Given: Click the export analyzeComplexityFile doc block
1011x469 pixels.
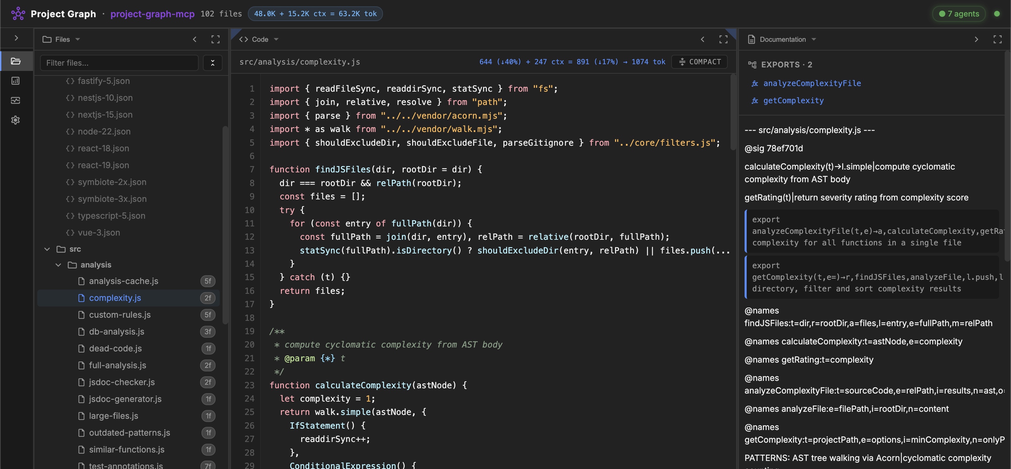Looking at the screenshot, I should (872, 231).
